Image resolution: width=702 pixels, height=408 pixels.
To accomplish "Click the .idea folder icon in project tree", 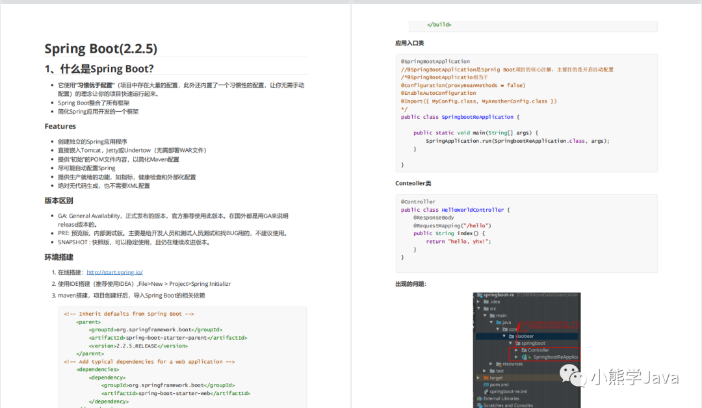I will [486, 301].
